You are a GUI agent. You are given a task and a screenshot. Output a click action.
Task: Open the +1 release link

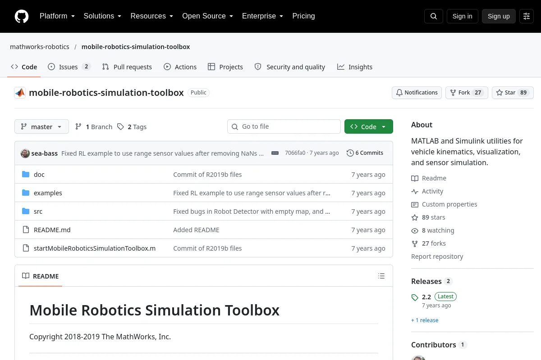point(425,320)
